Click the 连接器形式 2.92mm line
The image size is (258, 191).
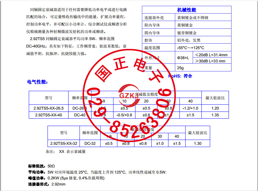(47, 184)
